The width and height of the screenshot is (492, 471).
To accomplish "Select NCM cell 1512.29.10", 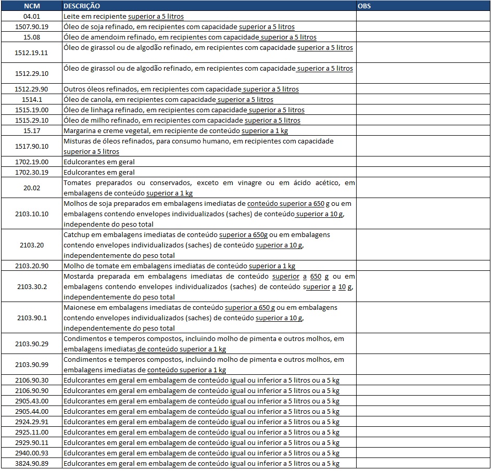I will [x=32, y=73].
